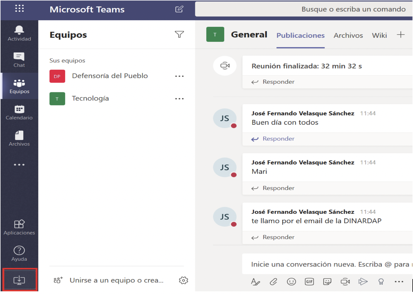Open Calendario in the left sidebar
The image size is (413, 294).
coord(19,112)
